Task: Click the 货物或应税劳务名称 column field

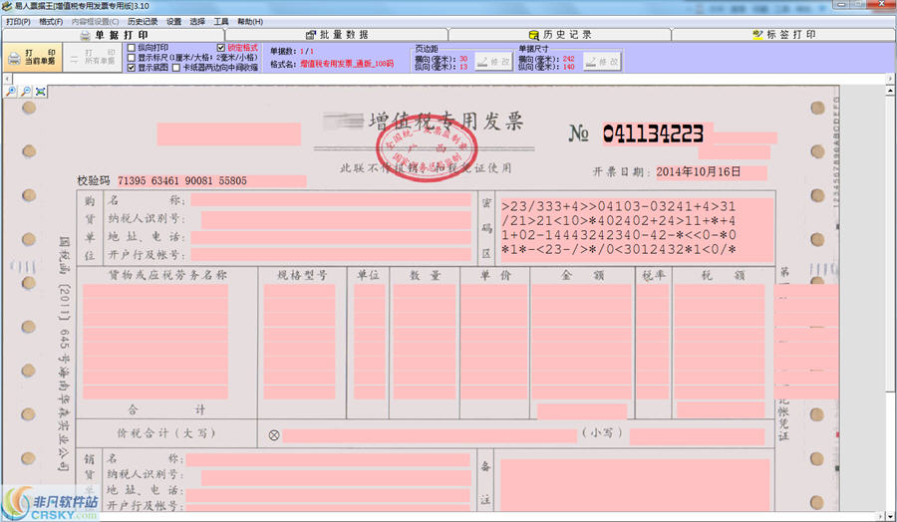Action: click(x=155, y=342)
